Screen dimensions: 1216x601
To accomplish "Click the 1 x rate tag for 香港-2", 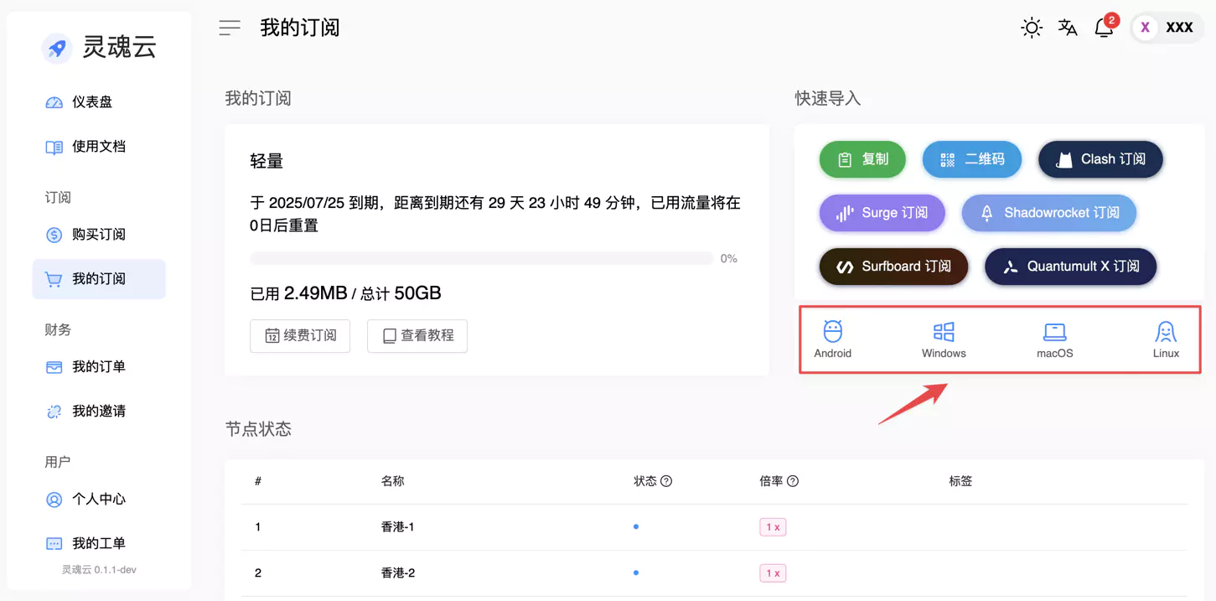I will (773, 573).
